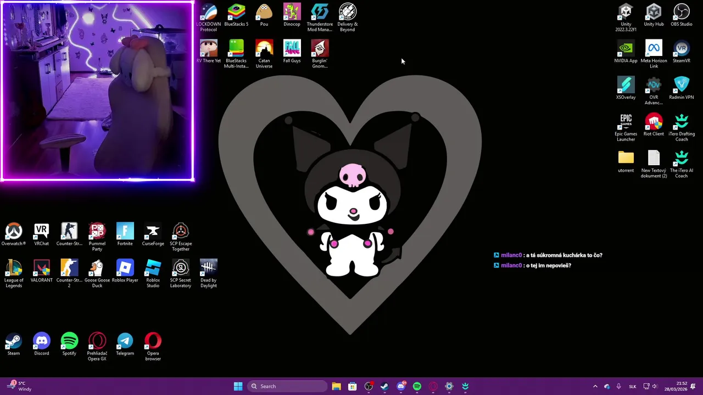Viewport: 703px width, 395px height.
Task: Open the Counter-Strike 2 shortcut
Action: click(69, 274)
